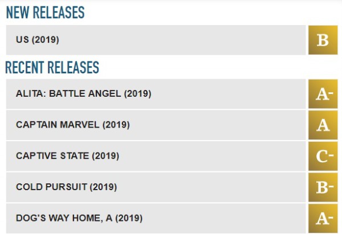
Task: Click the New Releases heading
Action: coord(44,12)
